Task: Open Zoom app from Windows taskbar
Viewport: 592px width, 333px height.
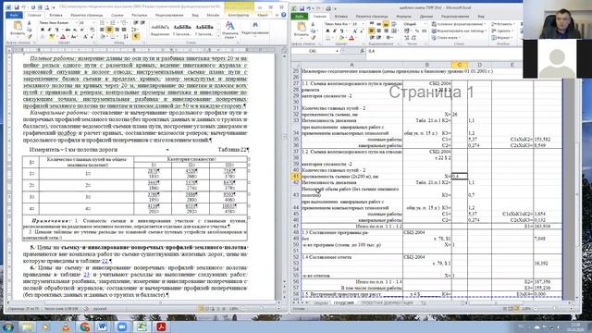Action: point(122,327)
